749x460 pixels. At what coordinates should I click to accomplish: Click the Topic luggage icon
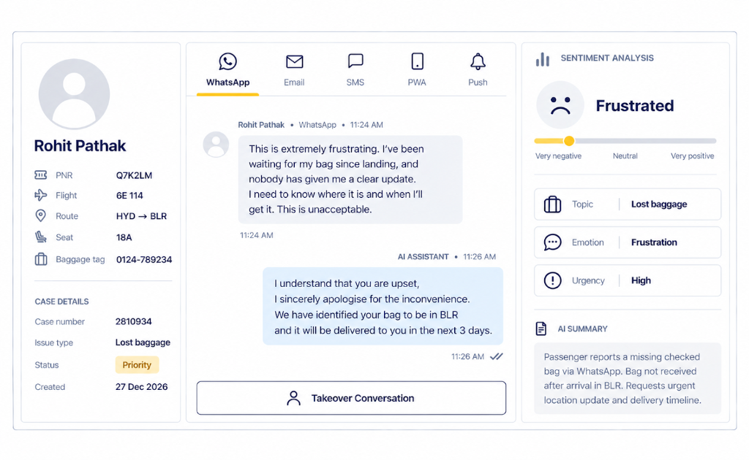(x=552, y=204)
